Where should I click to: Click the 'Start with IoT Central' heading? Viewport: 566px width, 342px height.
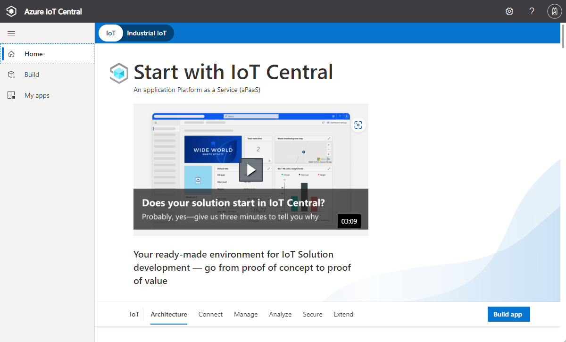tap(233, 72)
